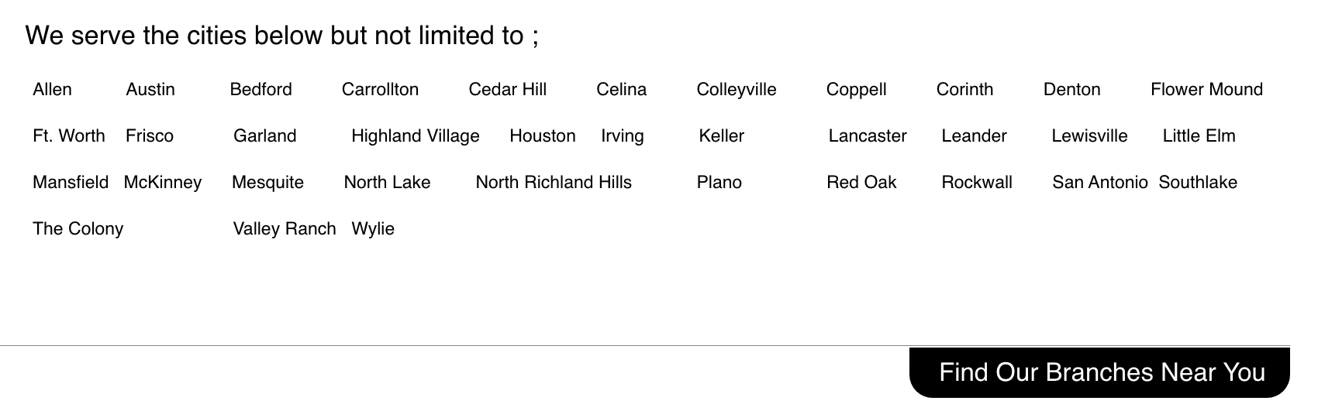Select Little Elm

pyautogui.click(x=1199, y=136)
